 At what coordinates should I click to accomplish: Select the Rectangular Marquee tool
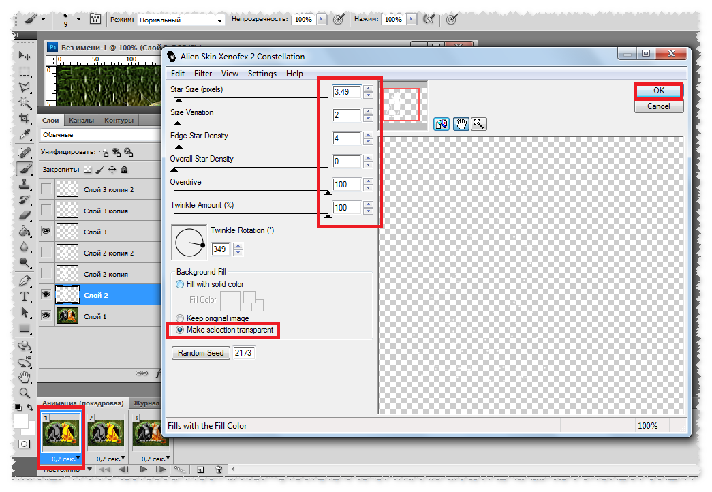[x=25, y=72]
